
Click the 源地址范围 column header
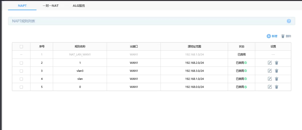point(194,47)
